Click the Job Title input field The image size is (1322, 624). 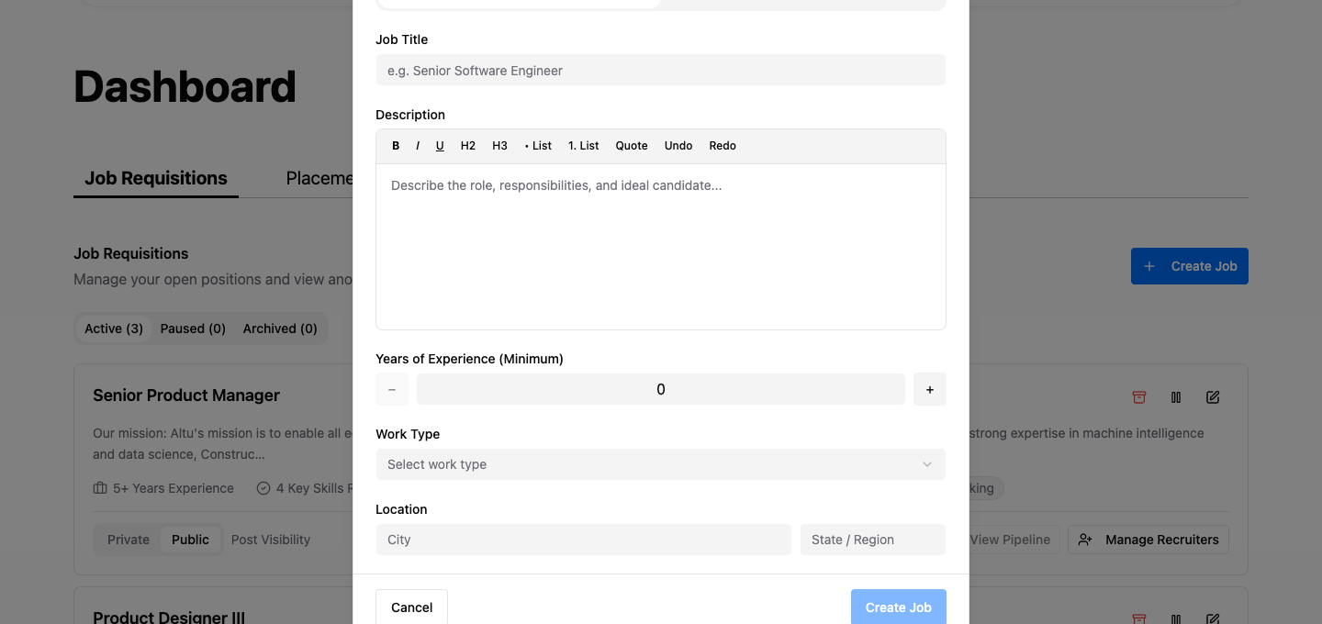coord(661,71)
